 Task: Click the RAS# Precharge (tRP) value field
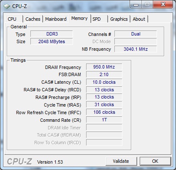[104, 97]
